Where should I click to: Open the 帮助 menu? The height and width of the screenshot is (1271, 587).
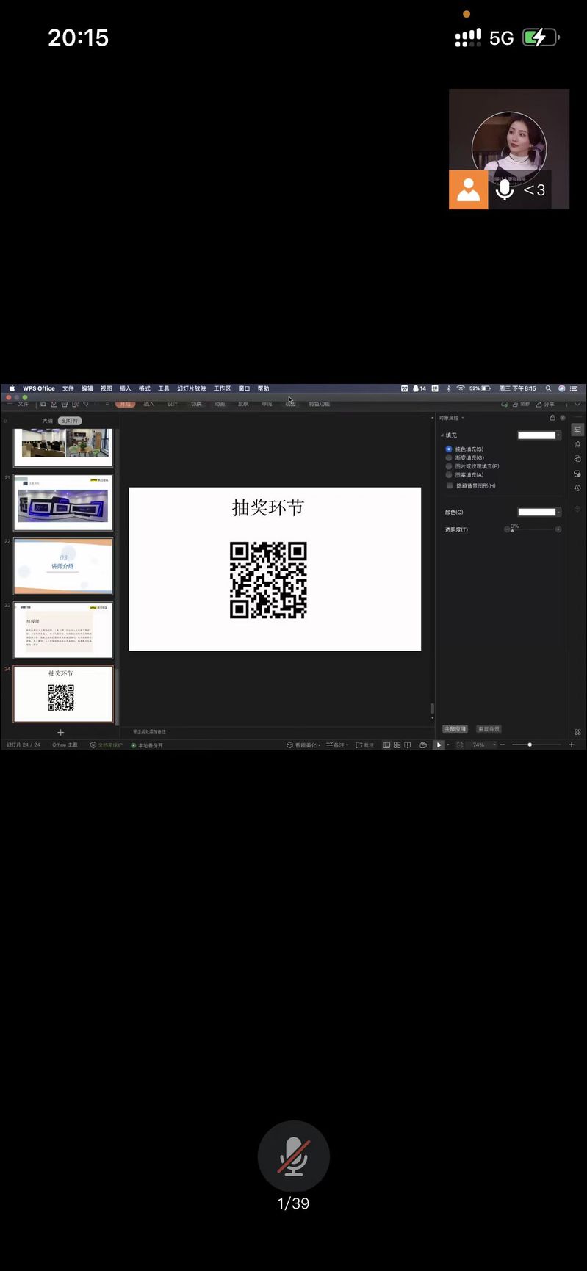click(263, 388)
